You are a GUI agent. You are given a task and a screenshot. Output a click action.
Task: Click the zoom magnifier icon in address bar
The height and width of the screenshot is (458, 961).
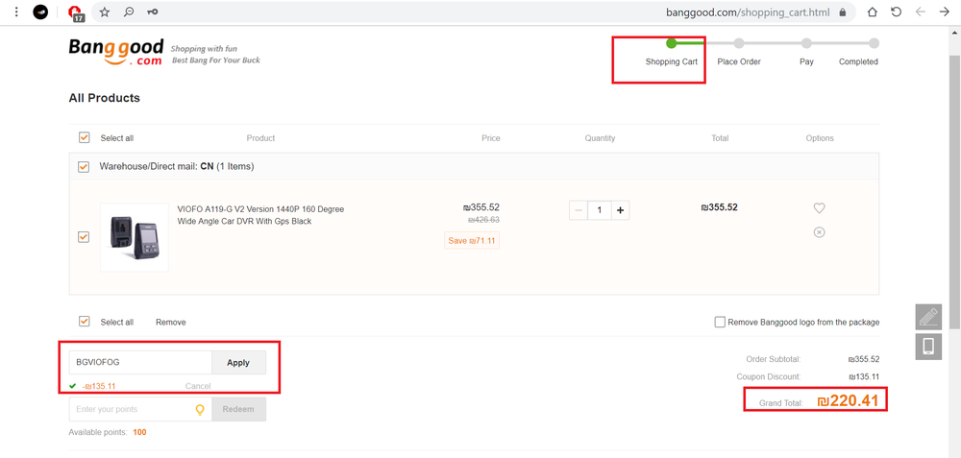[x=129, y=12]
